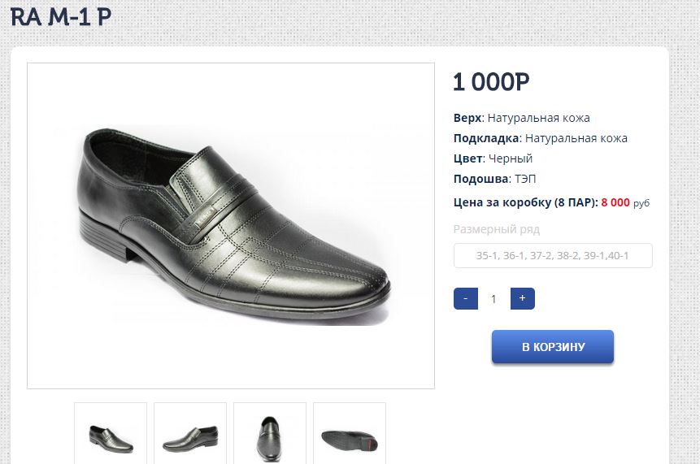
Task: Click the red "8 000" box price
Action: click(x=615, y=202)
